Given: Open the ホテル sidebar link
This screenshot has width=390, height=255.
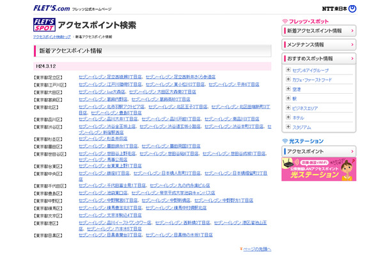Looking at the screenshot, I should tap(298, 118).
